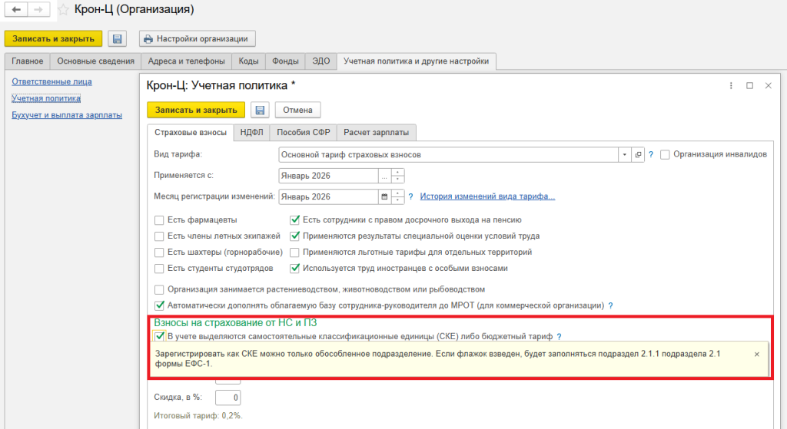Click the help question mark beside Вид тарифа
The width and height of the screenshot is (787, 429).
click(x=651, y=154)
